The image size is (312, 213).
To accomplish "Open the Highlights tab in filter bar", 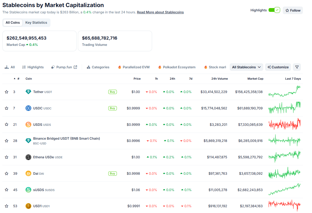I will (33, 67).
